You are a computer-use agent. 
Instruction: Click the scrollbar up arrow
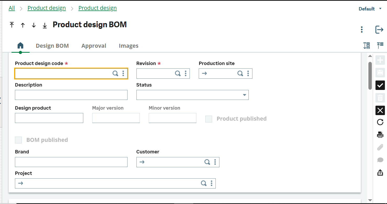370,56
